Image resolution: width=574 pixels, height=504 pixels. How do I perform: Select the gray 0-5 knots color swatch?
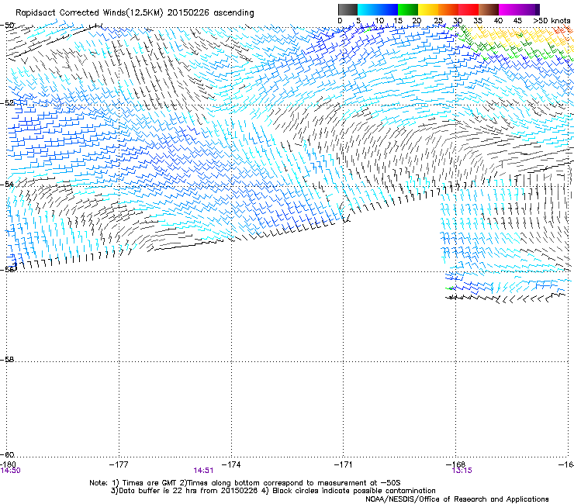[x=348, y=9]
